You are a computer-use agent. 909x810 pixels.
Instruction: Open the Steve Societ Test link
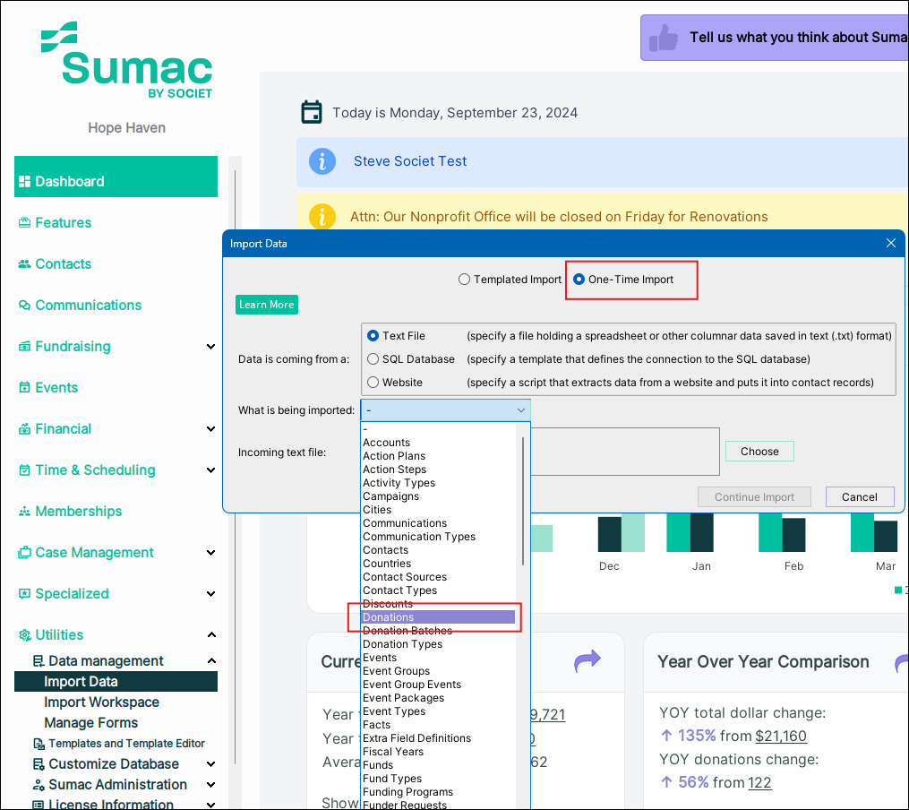(x=410, y=161)
